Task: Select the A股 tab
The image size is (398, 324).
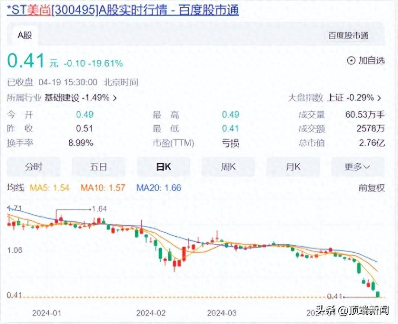Action: point(25,35)
